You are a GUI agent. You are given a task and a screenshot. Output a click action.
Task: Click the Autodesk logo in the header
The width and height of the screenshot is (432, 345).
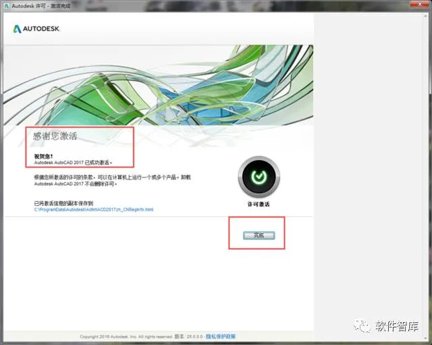tap(36, 28)
